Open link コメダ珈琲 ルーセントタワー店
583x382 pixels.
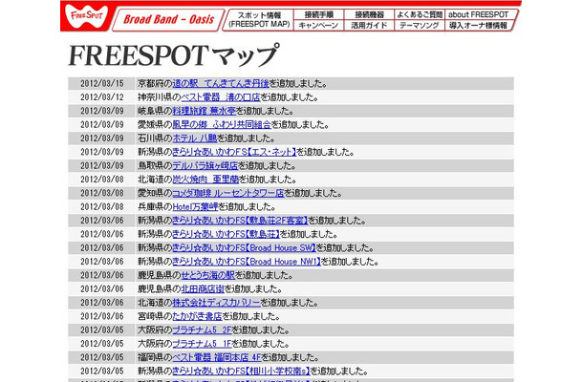(227, 193)
